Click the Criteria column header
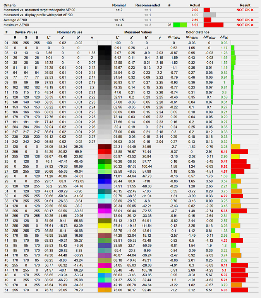The image size is (261, 298). pyautogui.click(x=9, y=4)
